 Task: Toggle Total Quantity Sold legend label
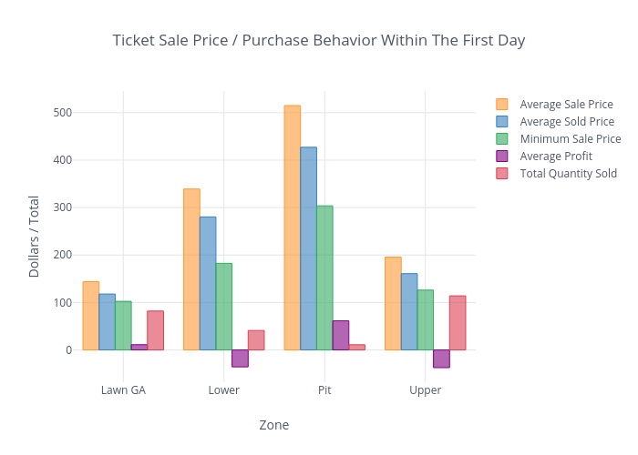[568, 174]
